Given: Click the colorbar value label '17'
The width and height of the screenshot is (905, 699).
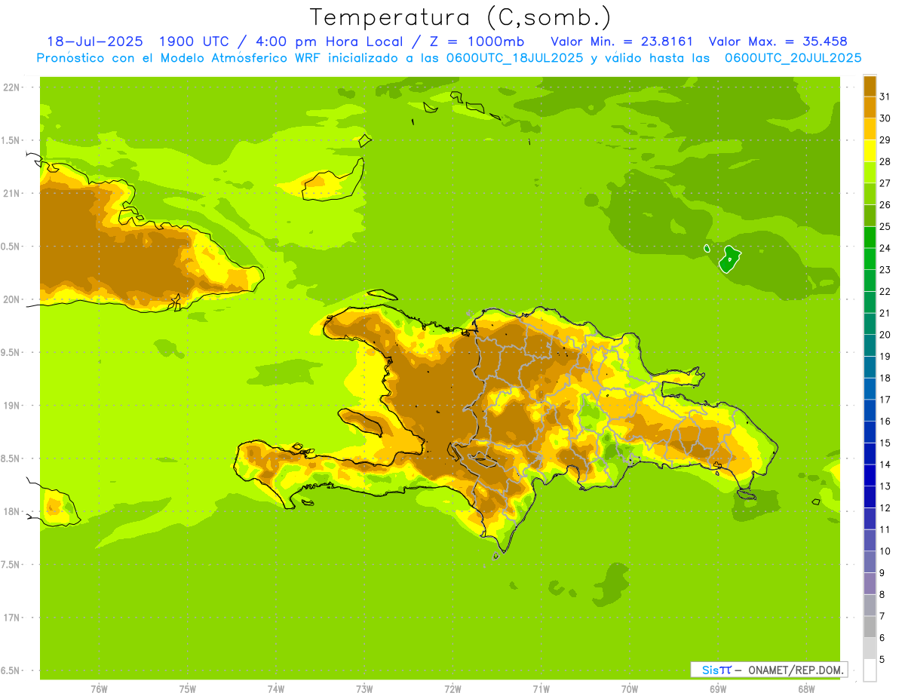Looking at the screenshot, I should (885, 400).
